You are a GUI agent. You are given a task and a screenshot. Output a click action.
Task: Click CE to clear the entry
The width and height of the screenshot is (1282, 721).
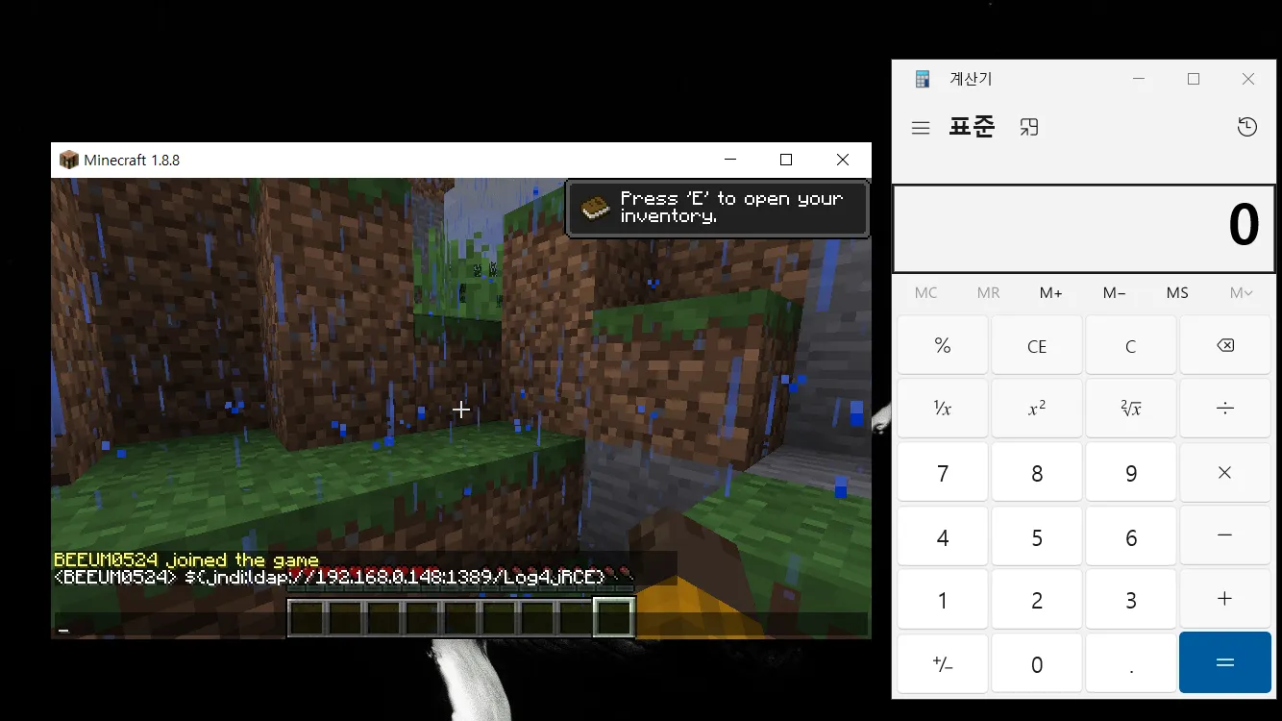[1037, 346]
